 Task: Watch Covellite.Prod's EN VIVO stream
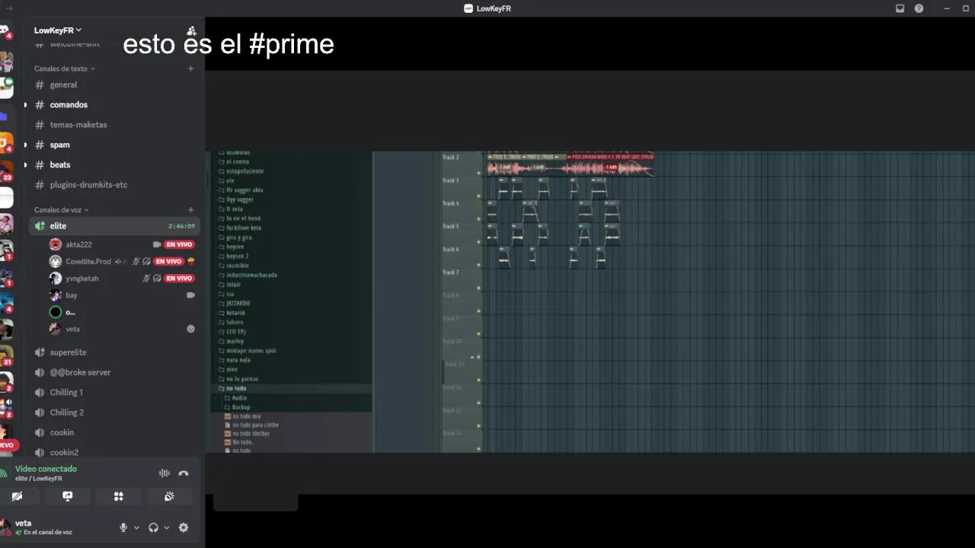(169, 261)
